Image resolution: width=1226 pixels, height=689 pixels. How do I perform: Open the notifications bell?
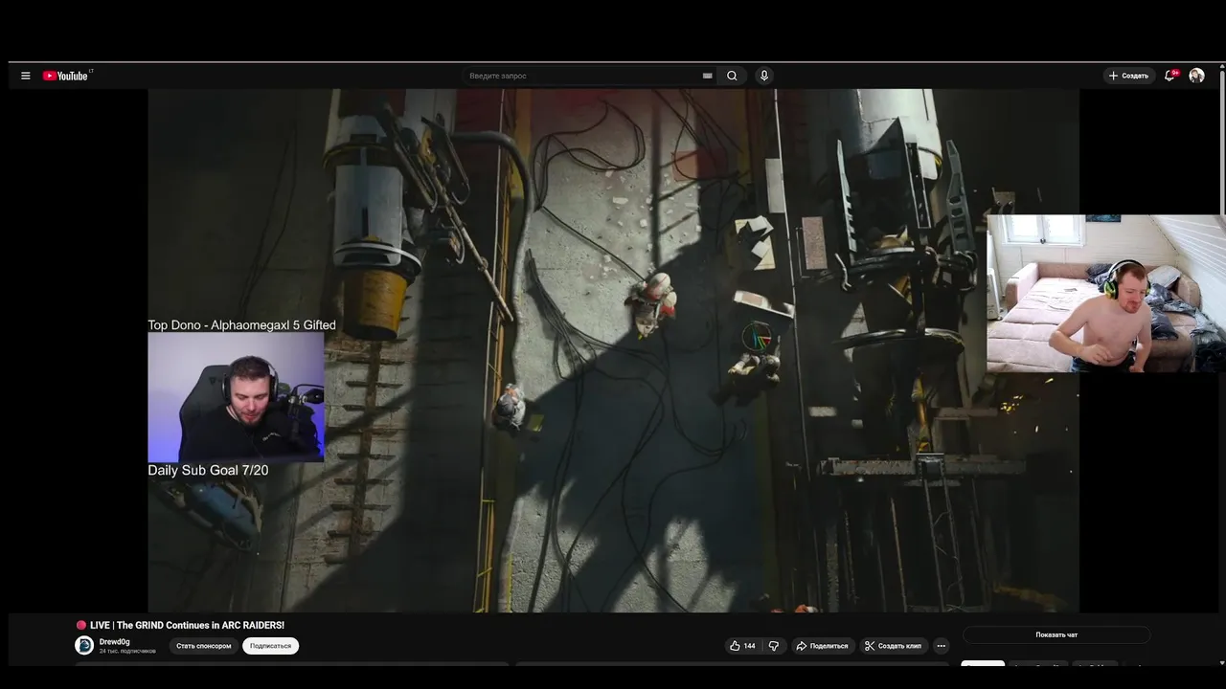[1170, 75]
